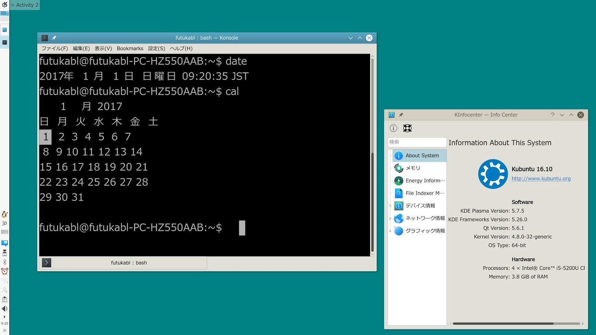Viewport: 596px width, 335px height.
Task: Toggle the pin on Konsole title bar
Action: pos(54,38)
